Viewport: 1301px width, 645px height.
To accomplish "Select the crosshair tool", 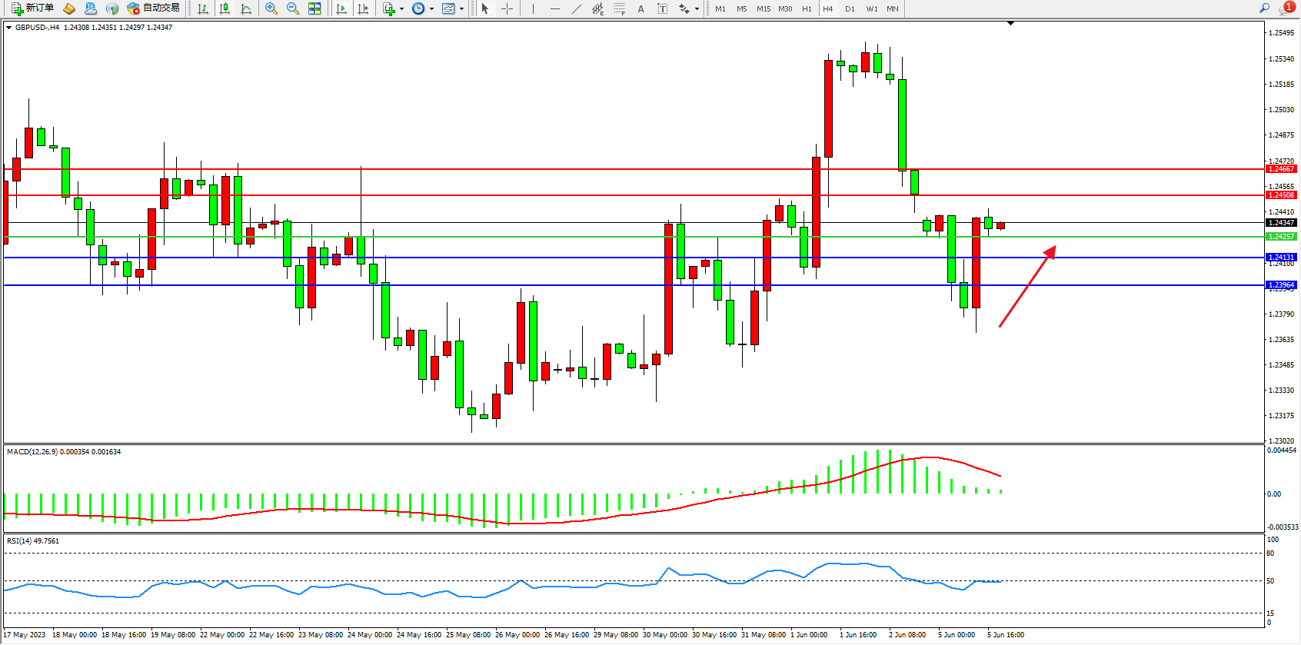I will coord(507,8).
